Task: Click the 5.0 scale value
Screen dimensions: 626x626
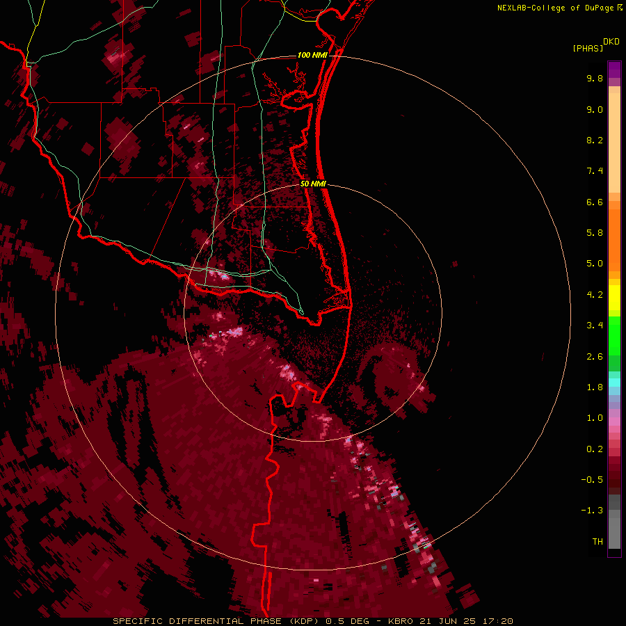Action: point(595,264)
